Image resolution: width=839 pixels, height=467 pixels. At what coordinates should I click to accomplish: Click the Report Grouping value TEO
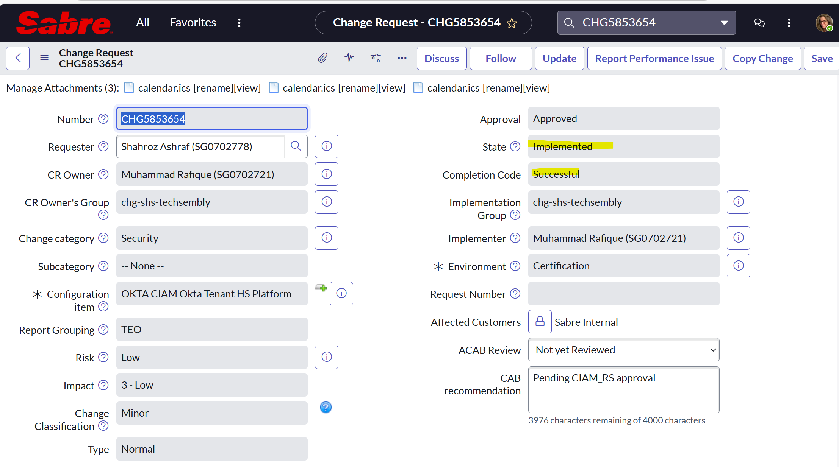pos(131,329)
